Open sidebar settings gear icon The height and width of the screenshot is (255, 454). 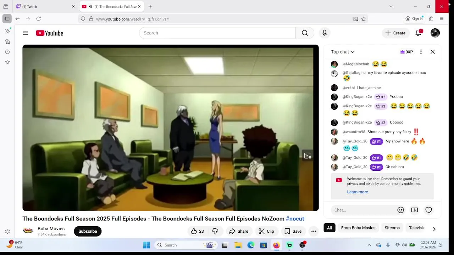click(x=7, y=231)
